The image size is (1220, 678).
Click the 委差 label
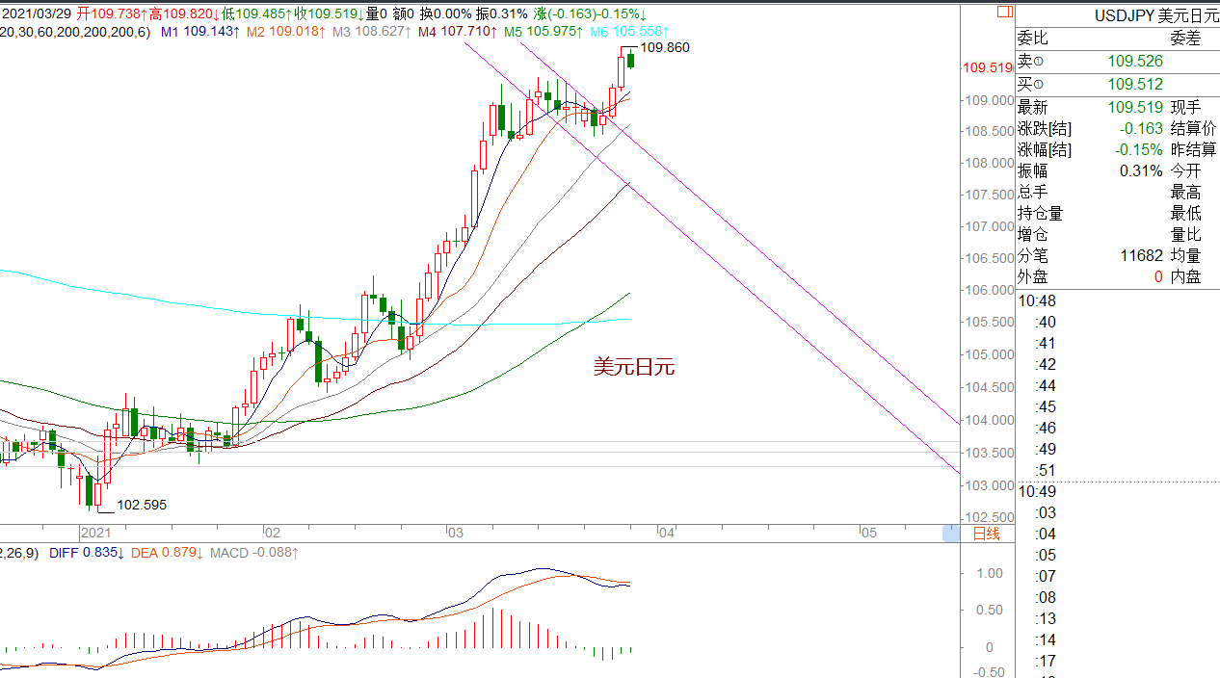(1186, 38)
